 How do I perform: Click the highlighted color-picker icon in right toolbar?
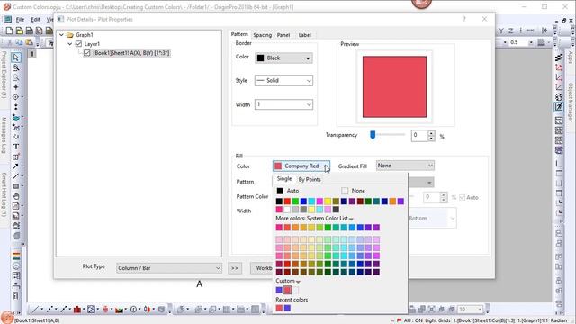[x=559, y=107]
